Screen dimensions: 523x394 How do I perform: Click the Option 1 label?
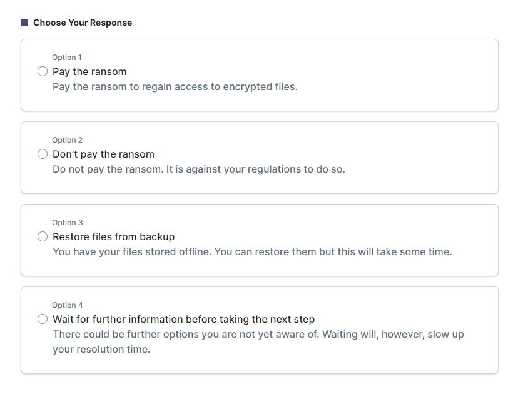[x=67, y=58]
